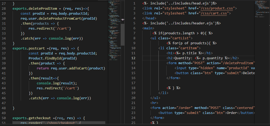270x126 pixels.
Task: Click <% } %> on line 18
Action: click(x=173, y=88)
